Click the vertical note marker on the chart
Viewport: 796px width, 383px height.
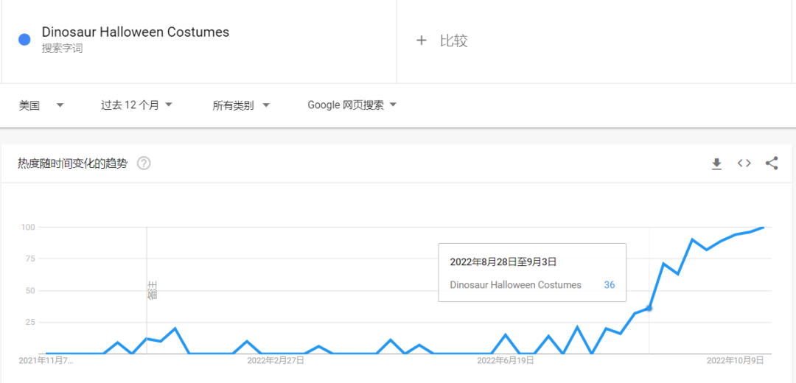(152, 290)
